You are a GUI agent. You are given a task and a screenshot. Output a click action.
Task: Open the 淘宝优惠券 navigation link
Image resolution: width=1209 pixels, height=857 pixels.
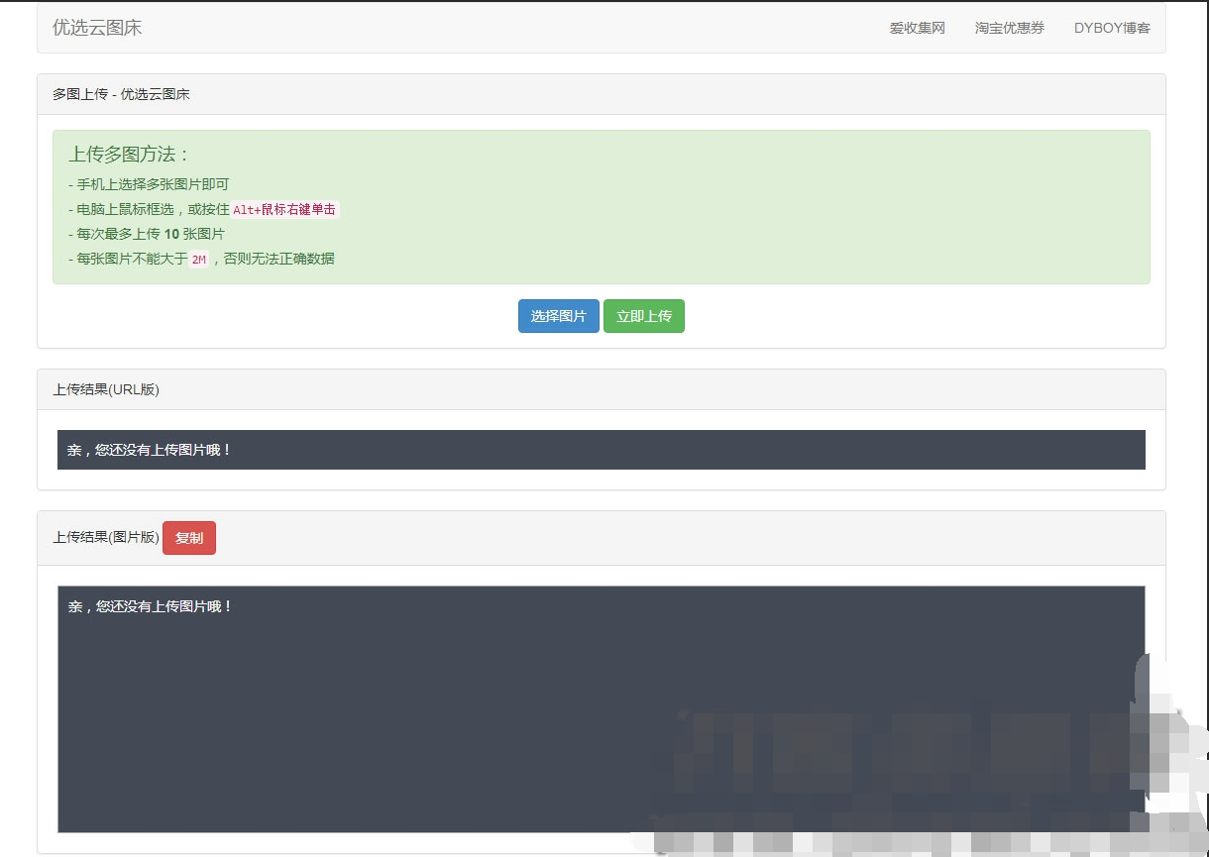coord(1009,28)
